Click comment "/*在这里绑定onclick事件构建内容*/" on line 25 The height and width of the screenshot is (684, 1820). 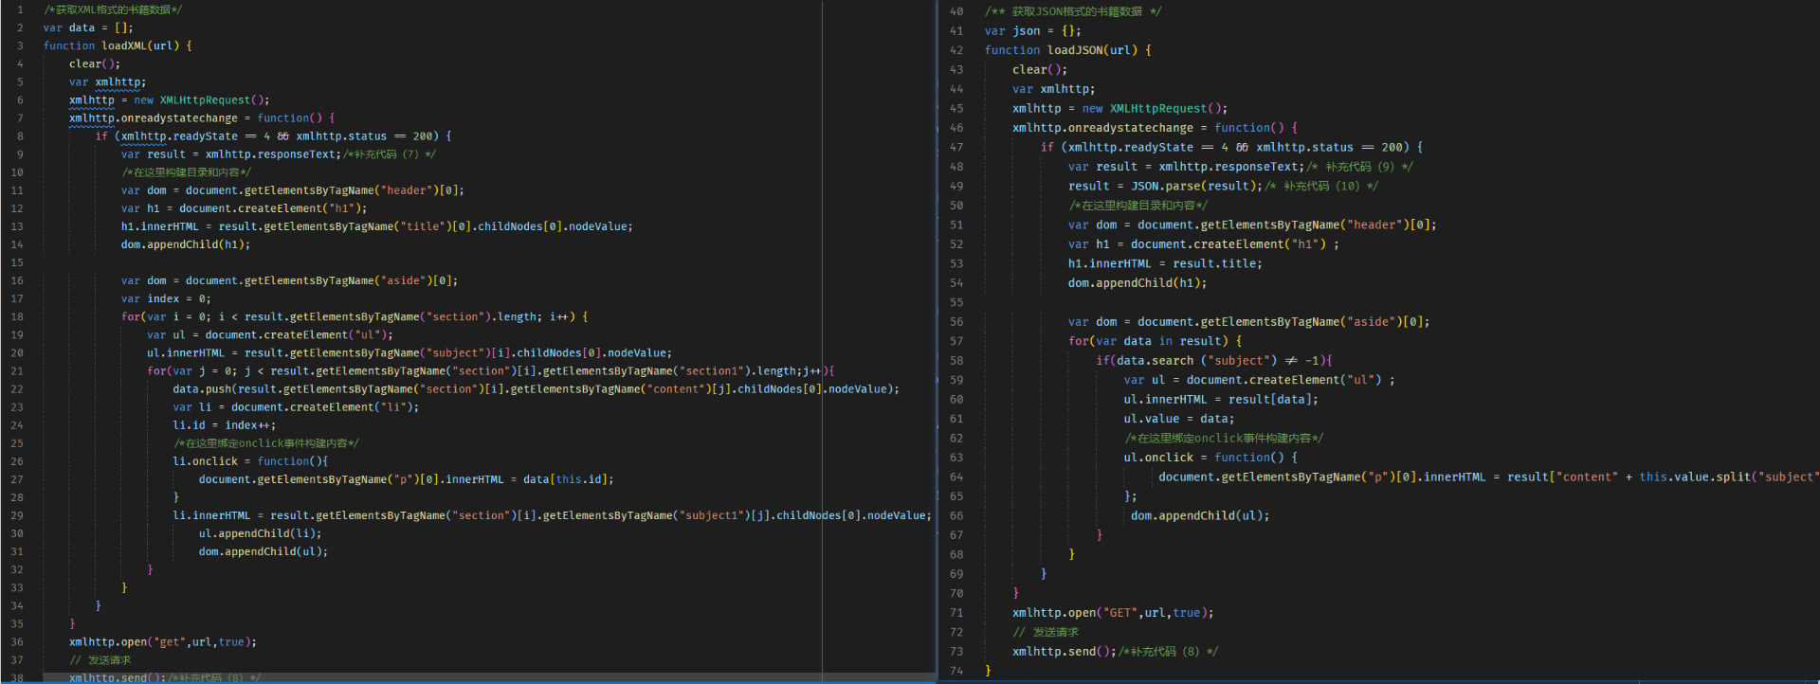[266, 441]
